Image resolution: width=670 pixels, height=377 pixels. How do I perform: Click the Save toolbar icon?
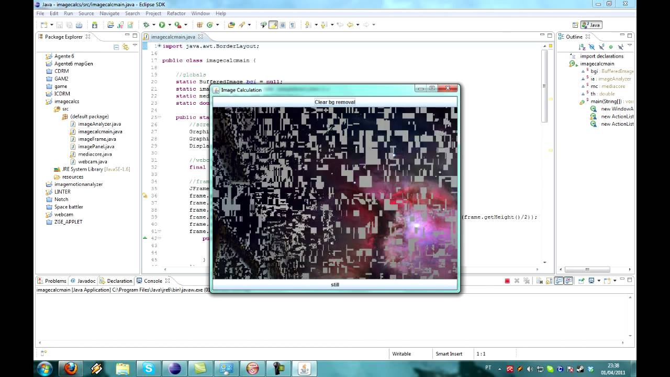point(60,25)
